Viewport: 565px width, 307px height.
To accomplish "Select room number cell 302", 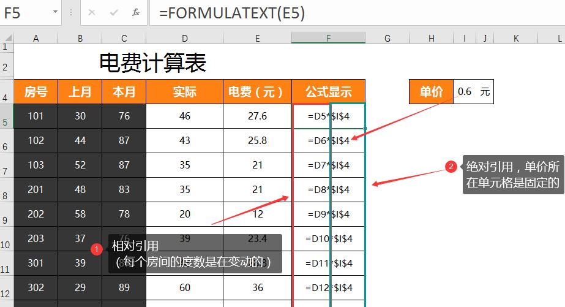I will [x=36, y=287].
